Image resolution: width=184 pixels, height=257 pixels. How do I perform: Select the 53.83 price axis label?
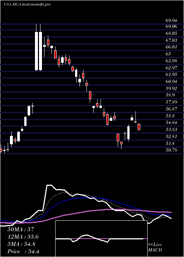click(171, 130)
